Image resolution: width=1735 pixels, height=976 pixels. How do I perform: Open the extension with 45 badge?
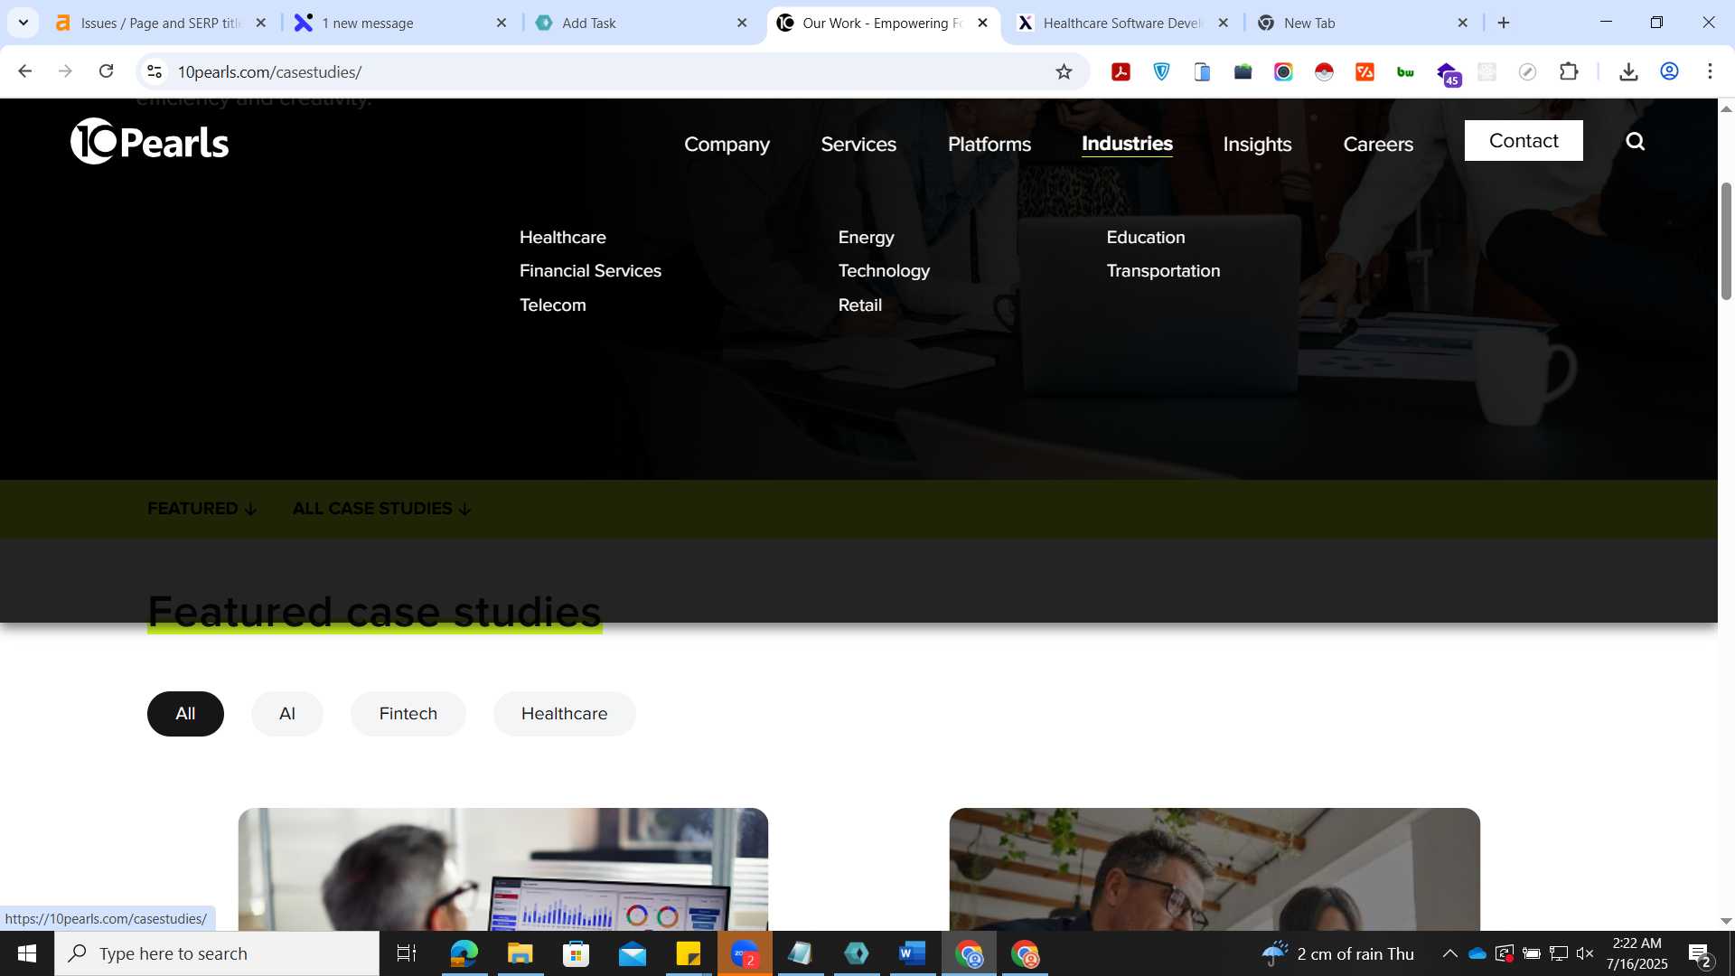click(1448, 74)
